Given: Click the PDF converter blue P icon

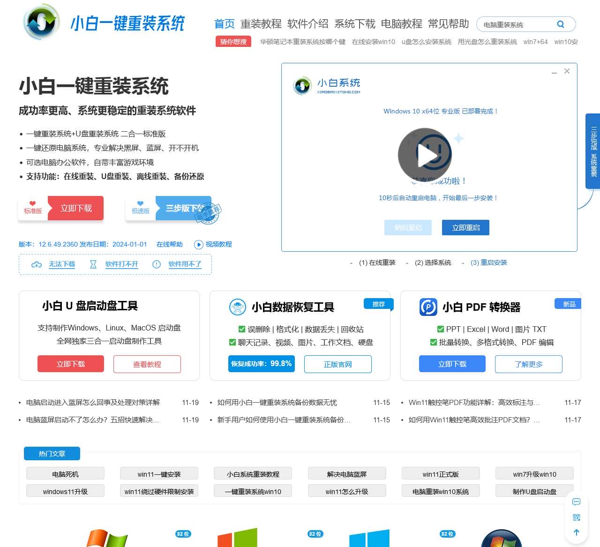Looking at the screenshot, I should coord(428,307).
